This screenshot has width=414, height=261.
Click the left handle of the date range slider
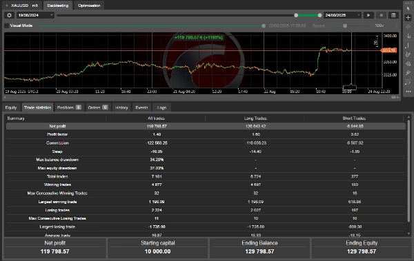296,15
